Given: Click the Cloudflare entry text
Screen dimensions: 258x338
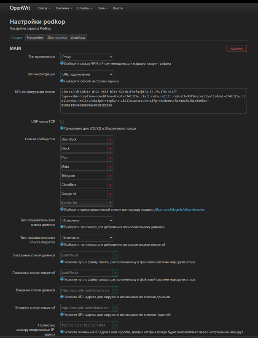Looking at the screenshot, I should pos(69,185).
